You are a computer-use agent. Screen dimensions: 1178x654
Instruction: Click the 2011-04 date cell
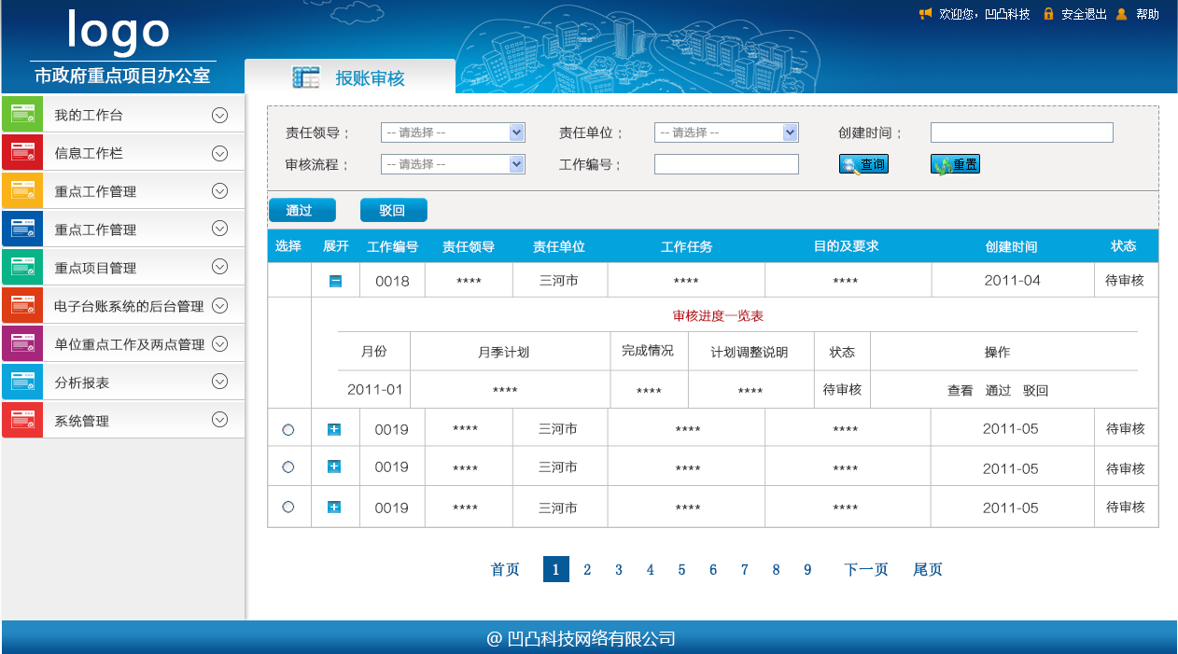tap(1013, 280)
